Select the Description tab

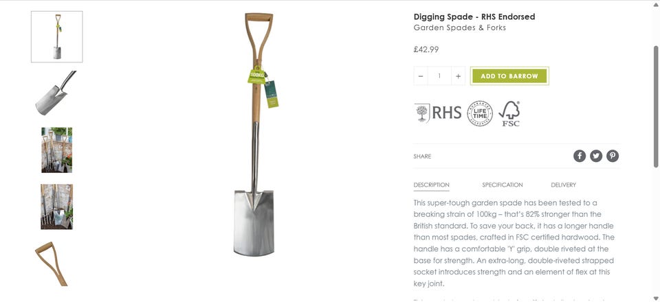coord(432,185)
